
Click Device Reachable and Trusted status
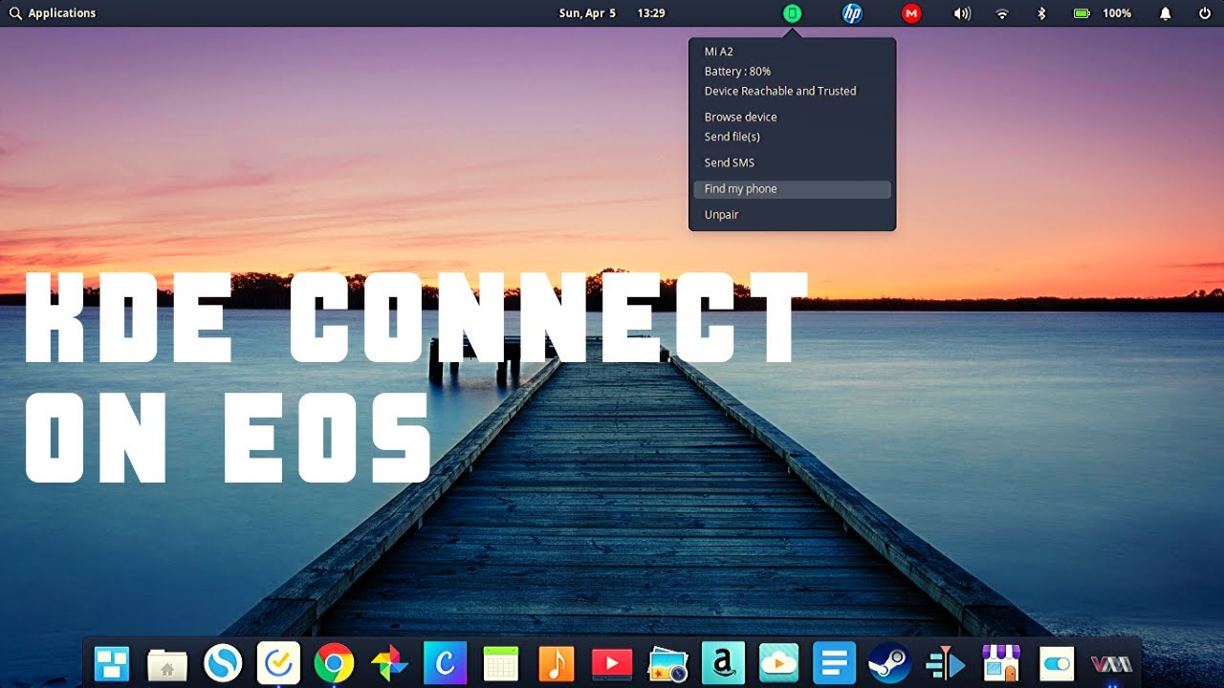[x=780, y=91]
